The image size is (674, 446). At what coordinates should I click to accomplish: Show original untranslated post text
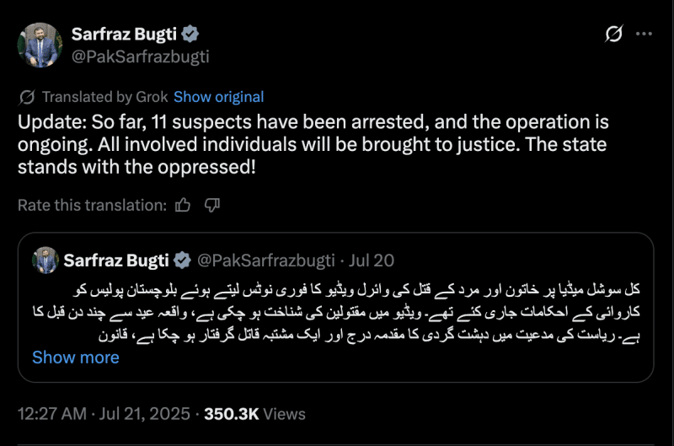click(218, 96)
